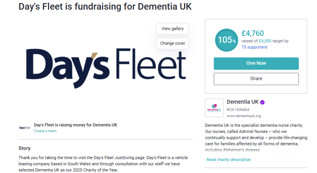Click the Give Now button

pyautogui.click(x=256, y=63)
